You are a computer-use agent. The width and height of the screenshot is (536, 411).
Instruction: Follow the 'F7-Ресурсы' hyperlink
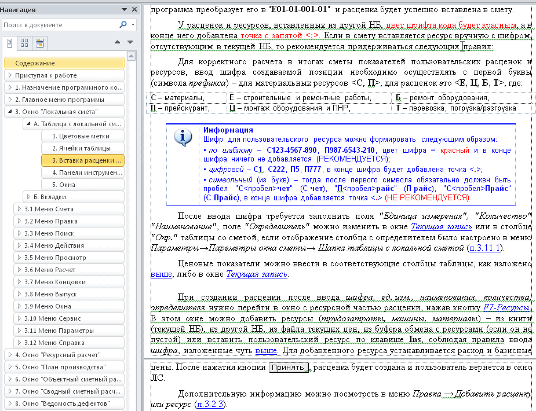tap(507, 307)
